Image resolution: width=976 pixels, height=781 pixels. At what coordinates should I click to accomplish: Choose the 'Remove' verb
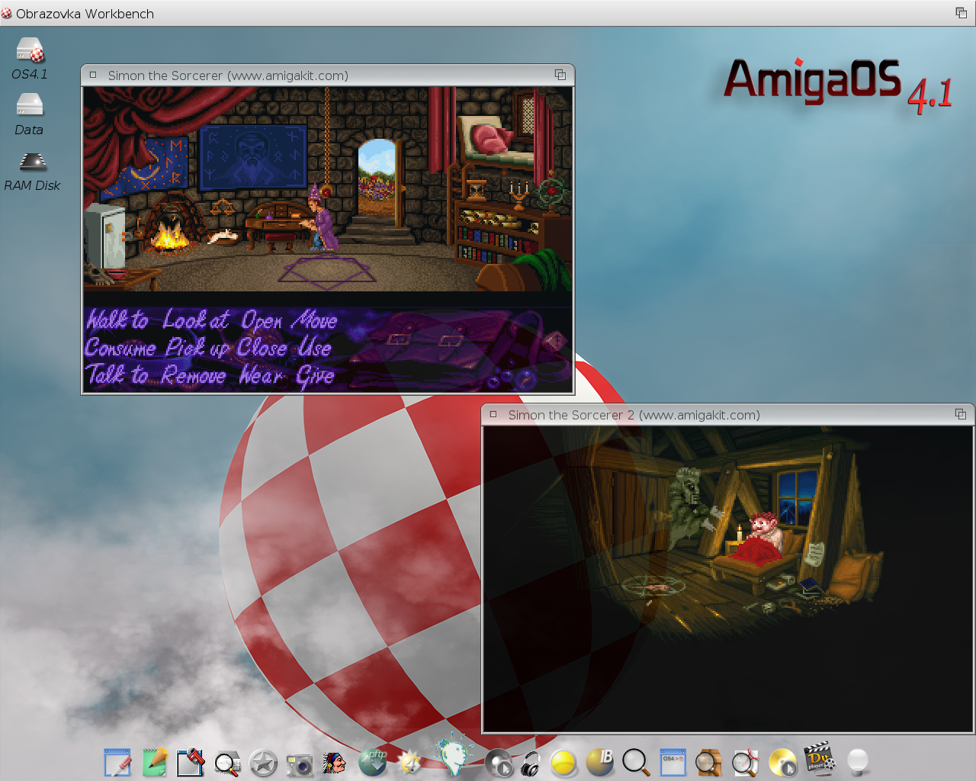[x=194, y=375]
